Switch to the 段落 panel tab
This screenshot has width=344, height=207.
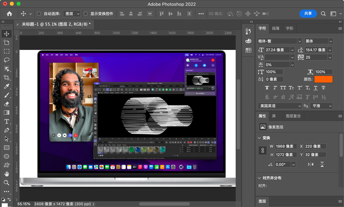tap(275, 28)
